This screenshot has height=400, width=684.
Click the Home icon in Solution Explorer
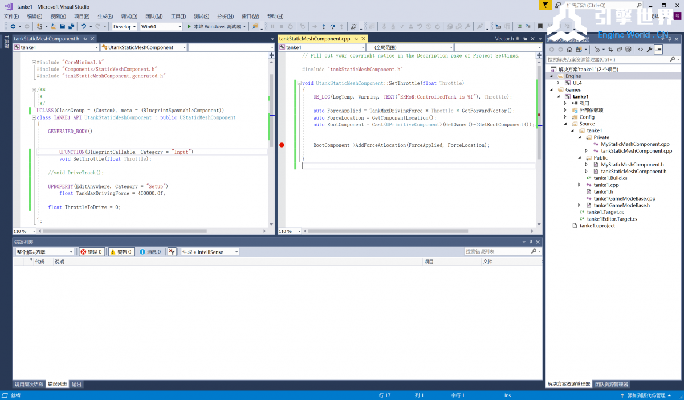(x=569, y=50)
